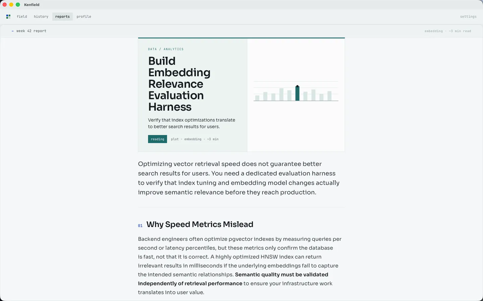Viewport: 483px width, 301px height.
Task: Click the "embedding · ~3 min read" header label
Action: point(448,31)
